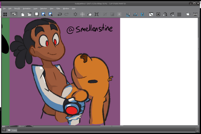Toggle Snap to Ruler icon
Screen dimensions: 201x134
[x=128, y=14]
